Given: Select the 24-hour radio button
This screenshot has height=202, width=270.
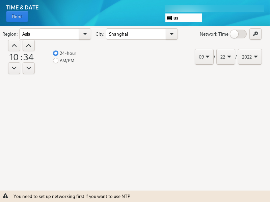Looking at the screenshot, I should coord(56,53).
